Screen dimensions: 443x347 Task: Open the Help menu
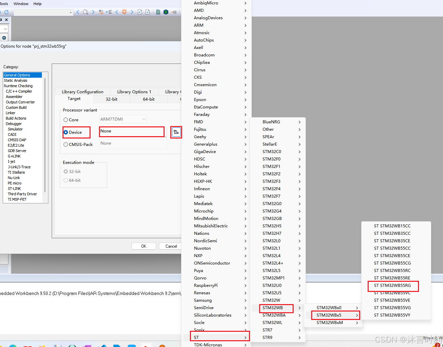(38, 4)
